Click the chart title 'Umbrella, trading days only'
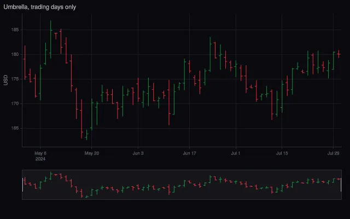The height and width of the screenshot is (219, 350). click(40, 7)
